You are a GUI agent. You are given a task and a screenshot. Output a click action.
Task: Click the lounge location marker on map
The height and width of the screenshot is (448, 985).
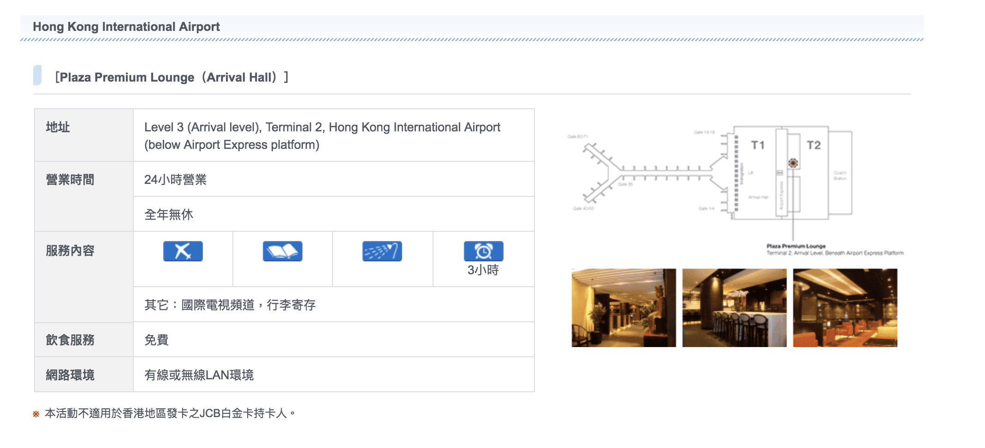(x=793, y=163)
